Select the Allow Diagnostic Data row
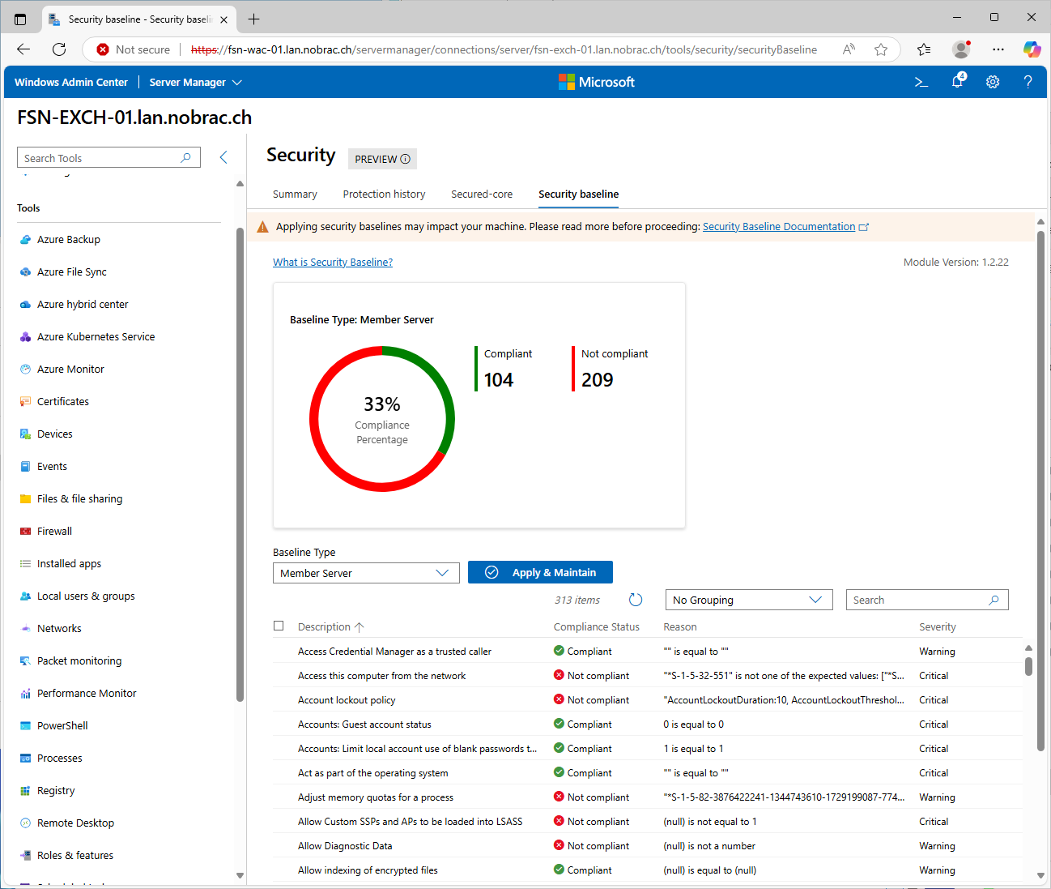The width and height of the screenshot is (1051, 889). pyautogui.click(x=647, y=845)
